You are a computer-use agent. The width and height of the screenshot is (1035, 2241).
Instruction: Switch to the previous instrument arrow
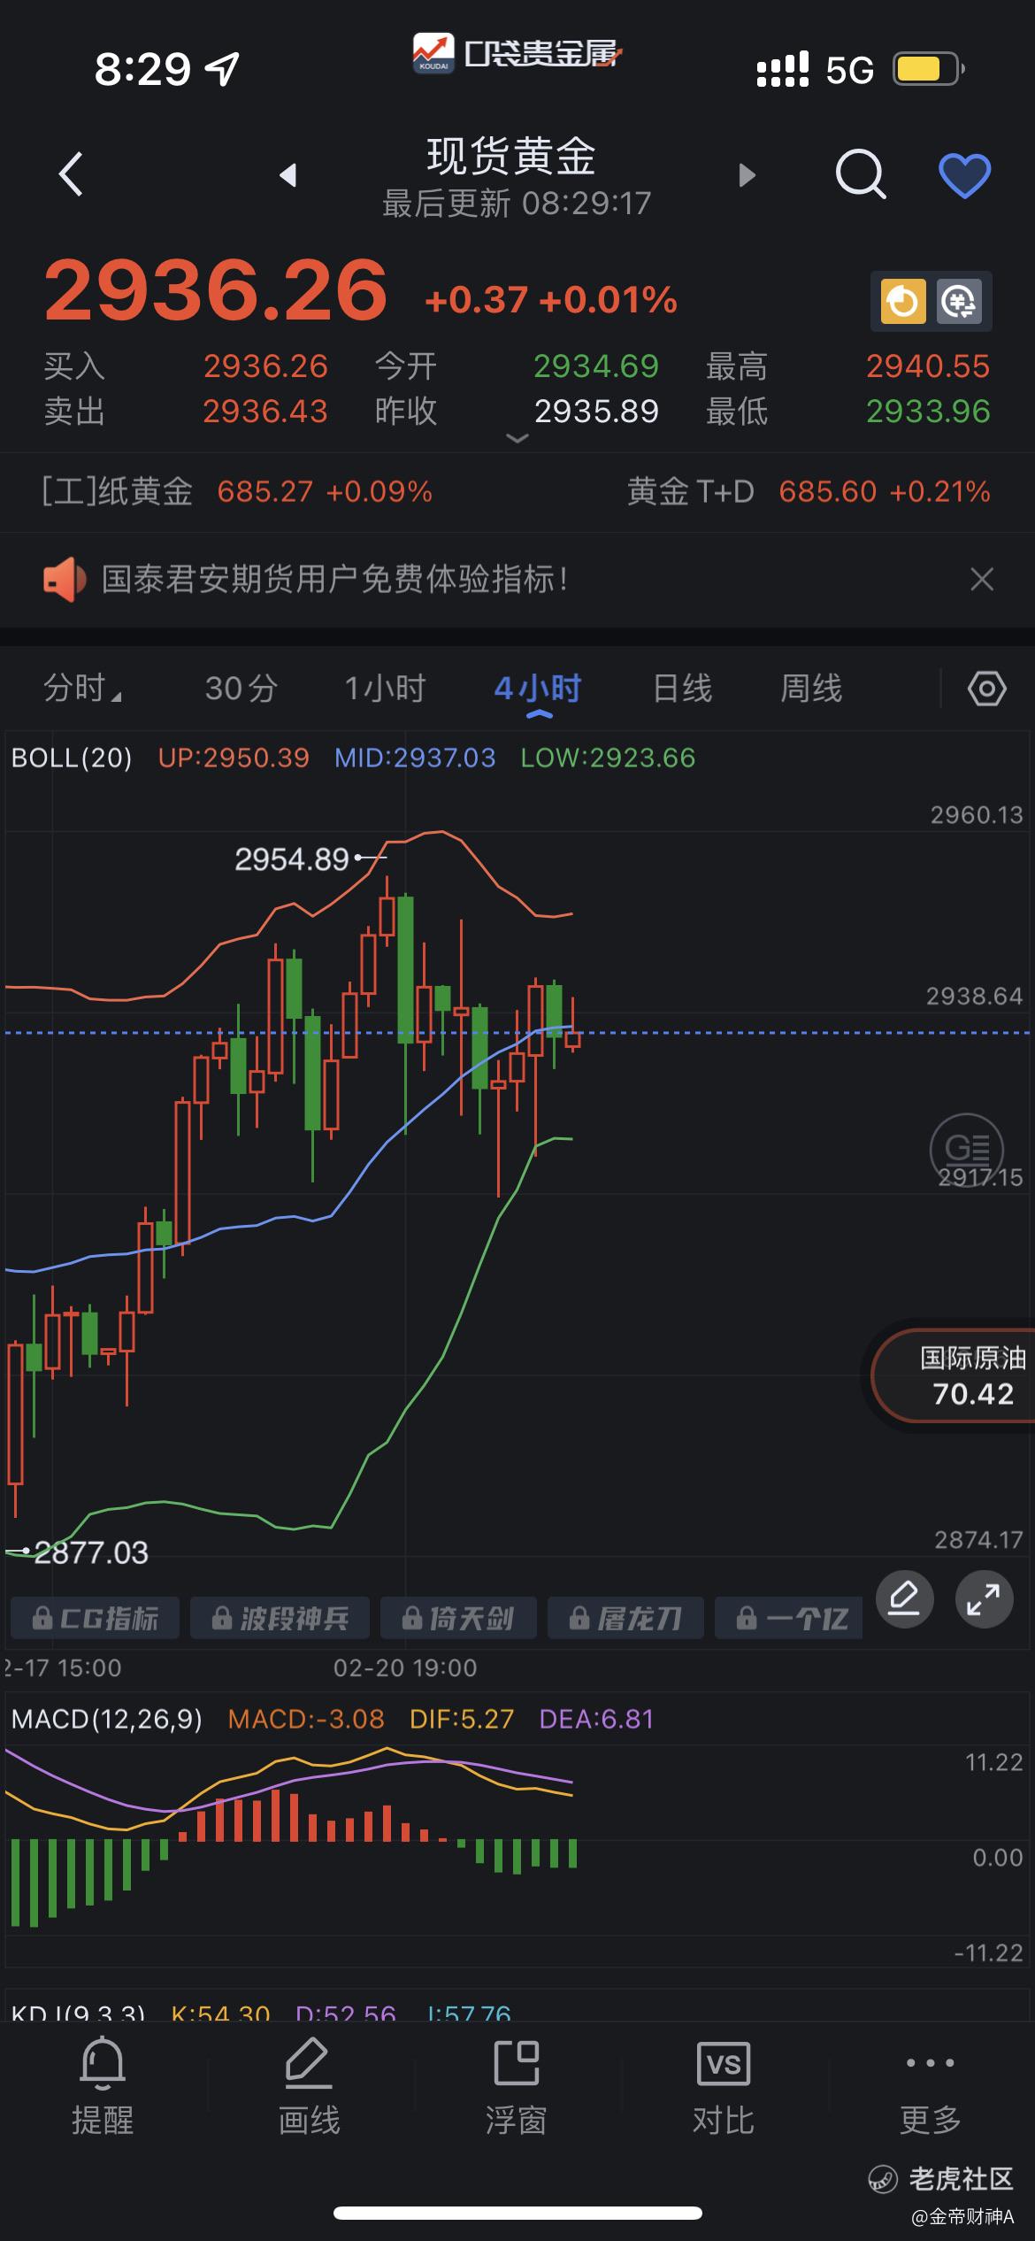(287, 175)
